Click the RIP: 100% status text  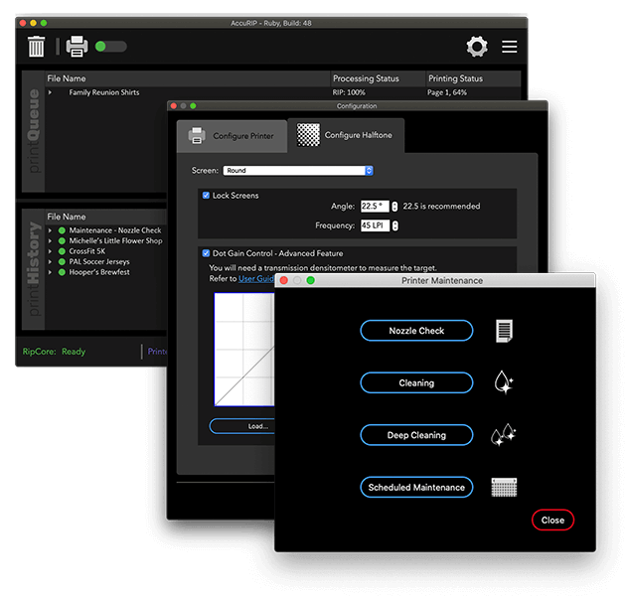pos(349,92)
